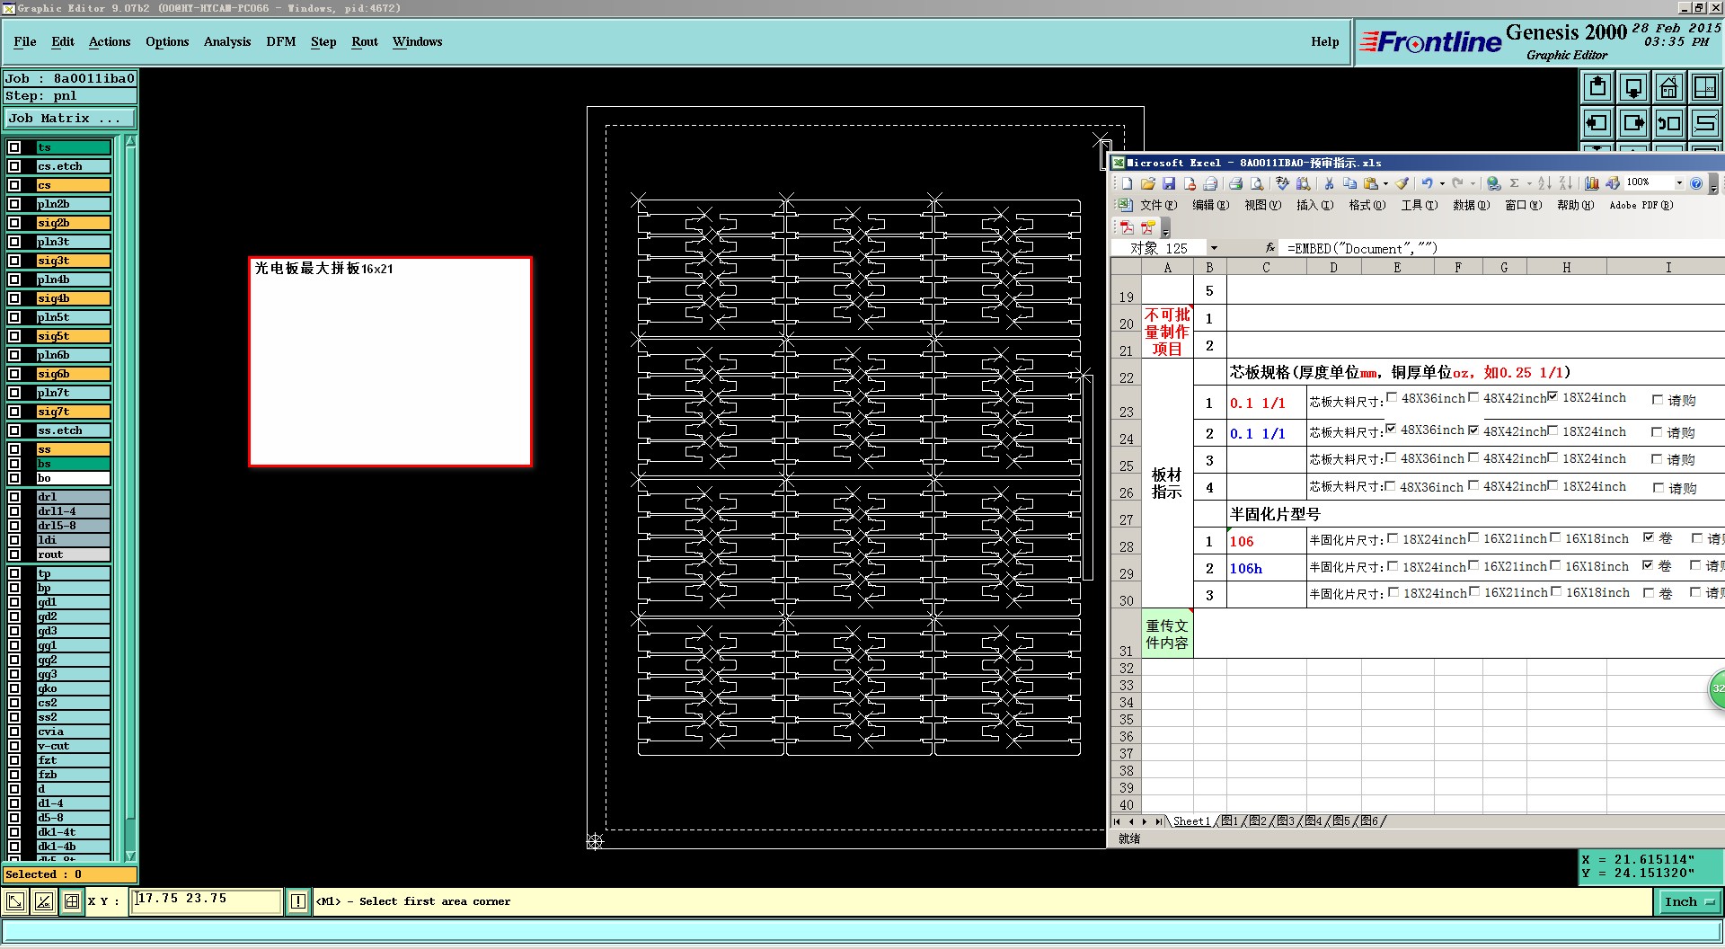Open the Inch units dropdown
The height and width of the screenshot is (949, 1725).
pos(1688,901)
